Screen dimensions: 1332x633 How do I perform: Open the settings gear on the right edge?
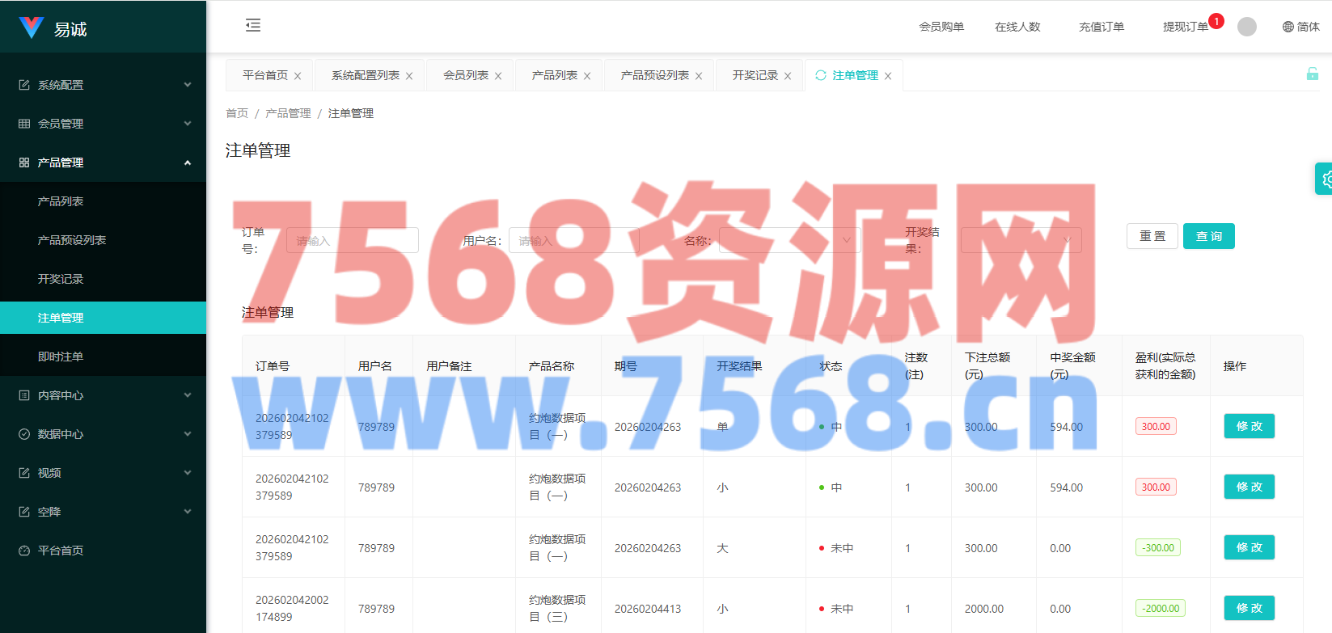(x=1326, y=179)
